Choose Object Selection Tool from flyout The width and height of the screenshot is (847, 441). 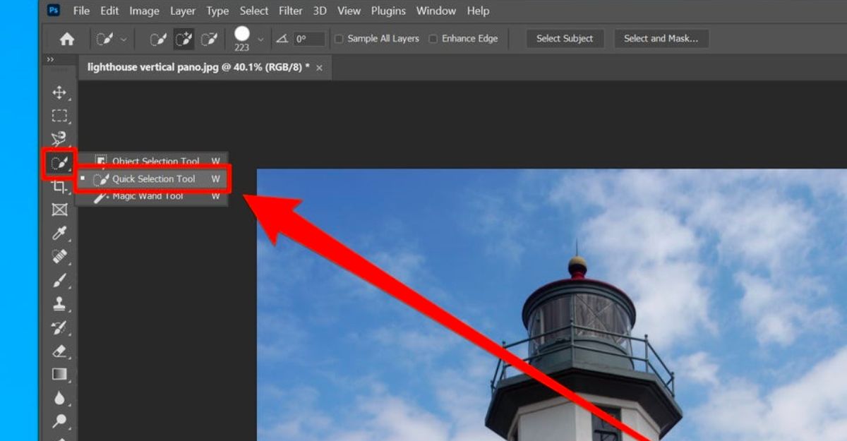[x=152, y=161]
